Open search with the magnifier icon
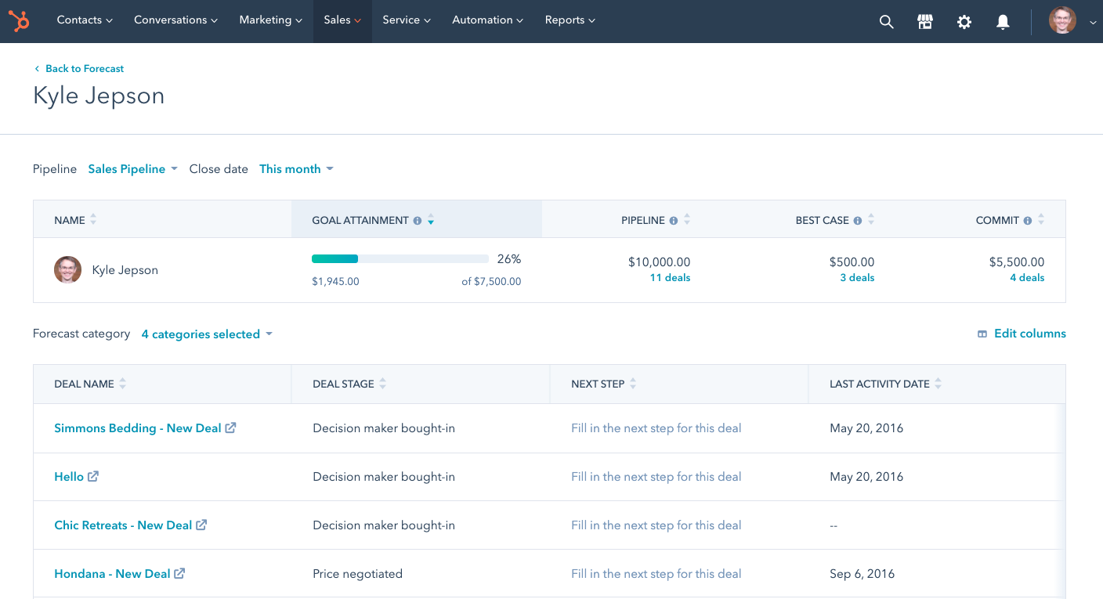The image size is (1103, 599). point(886,22)
